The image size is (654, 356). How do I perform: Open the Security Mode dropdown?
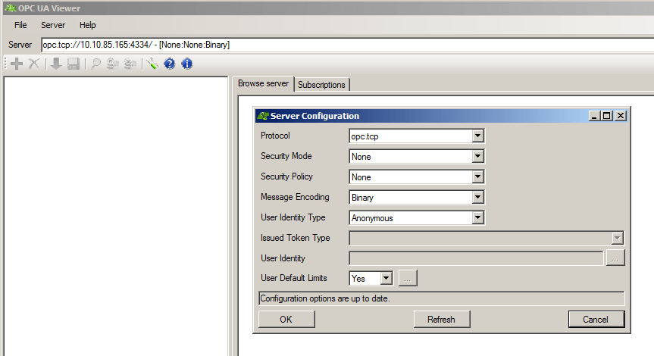pyautogui.click(x=477, y=157)
